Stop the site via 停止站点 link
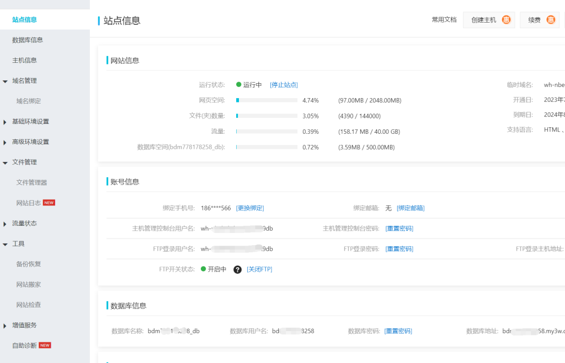 click(x=284, y=85)
